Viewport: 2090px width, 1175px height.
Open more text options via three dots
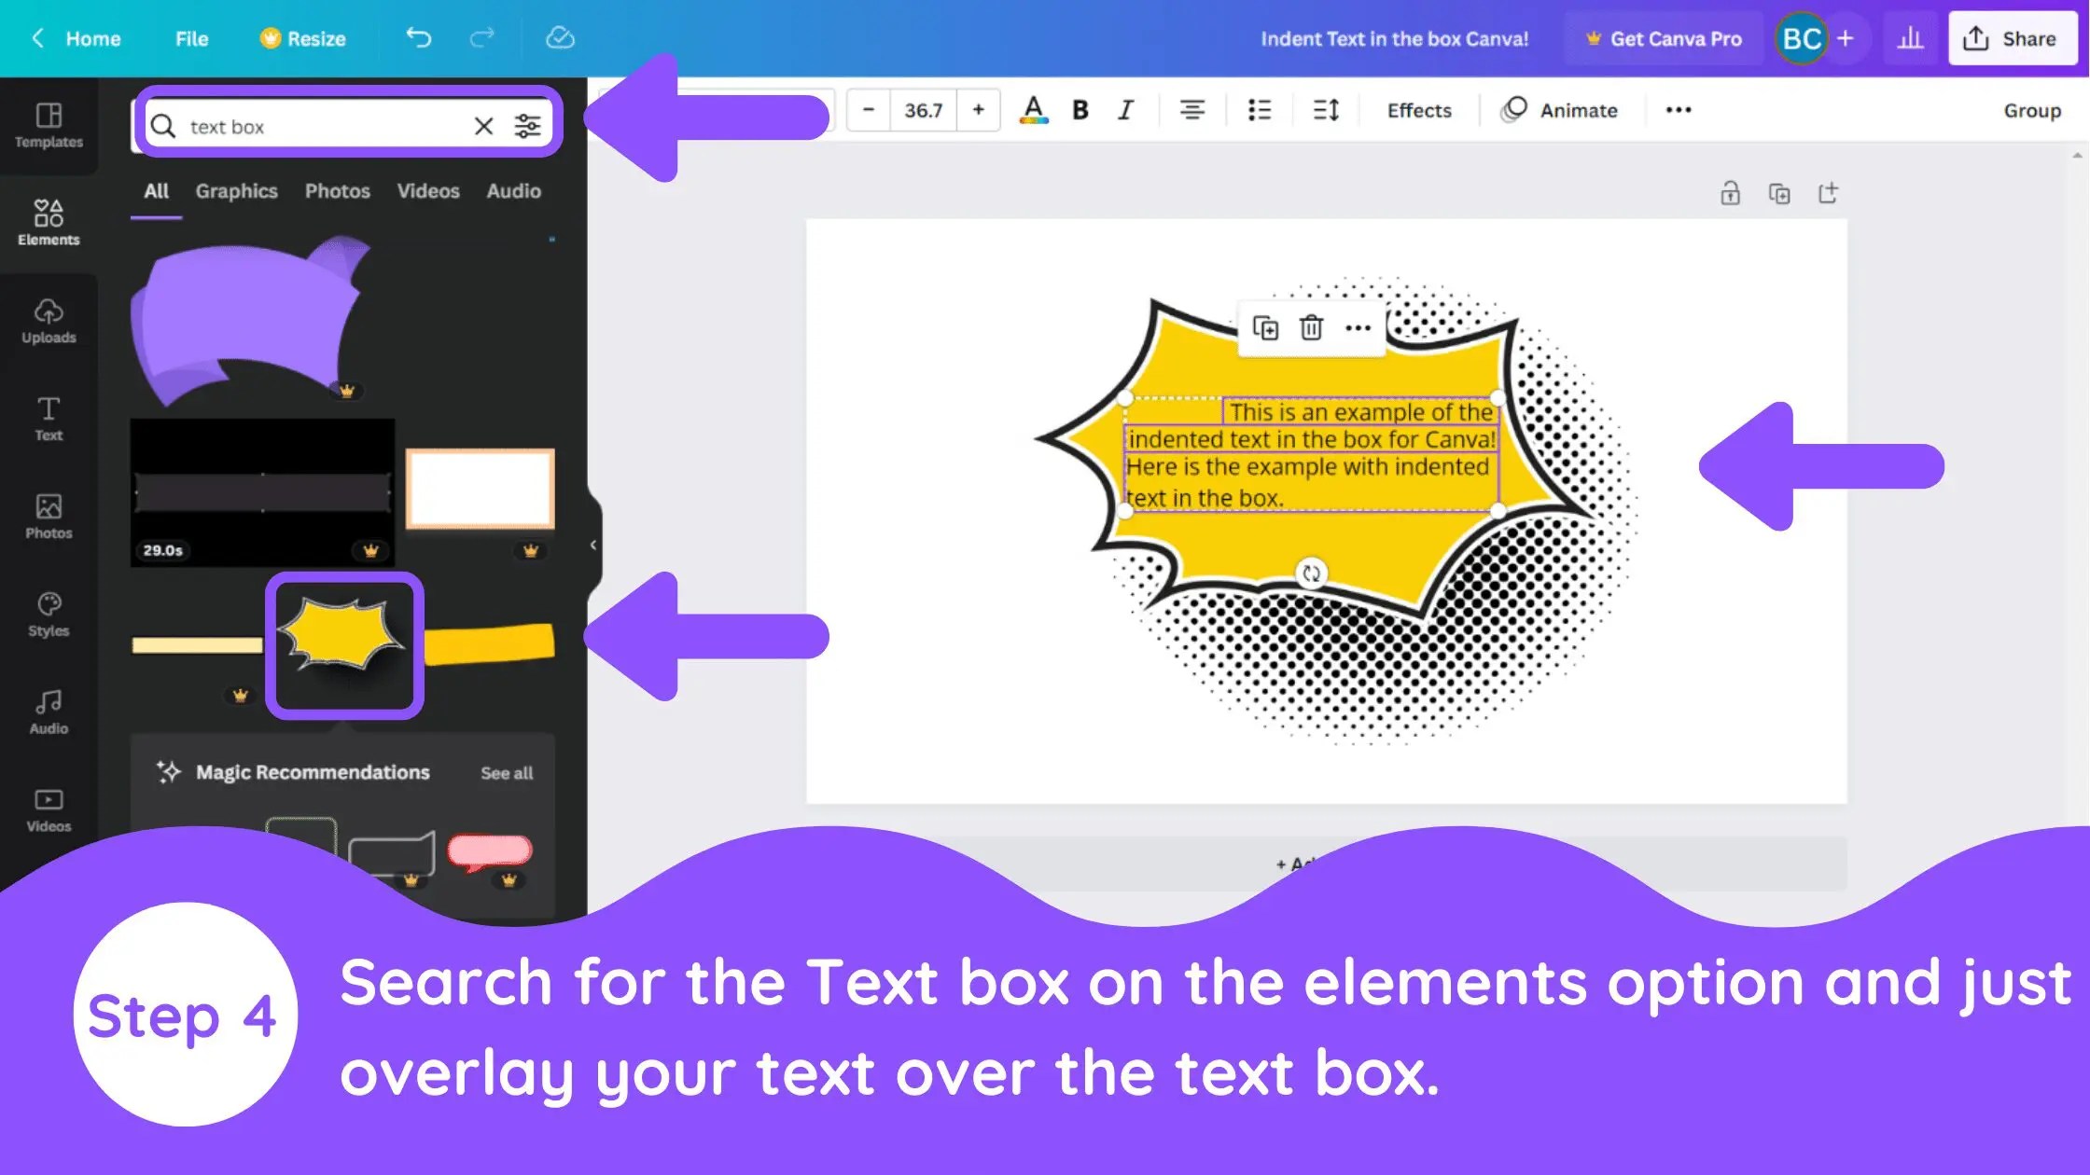[1678, 109]
